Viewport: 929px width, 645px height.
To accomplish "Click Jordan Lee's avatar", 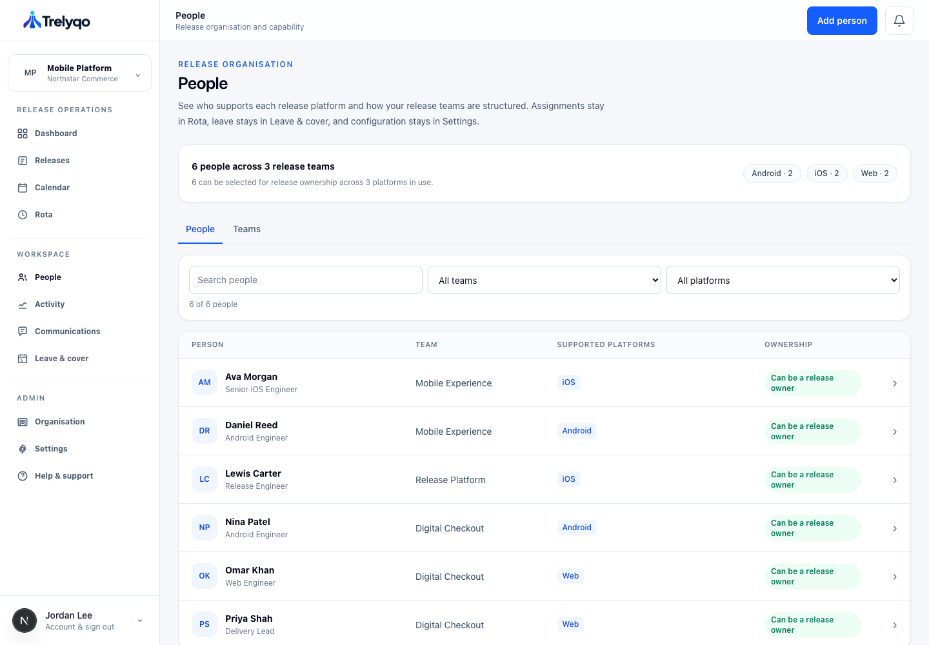I will (25, 620).
